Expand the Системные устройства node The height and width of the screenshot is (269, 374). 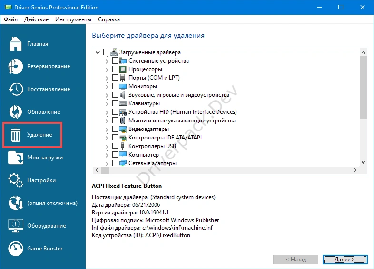click(x=107, y=61)
